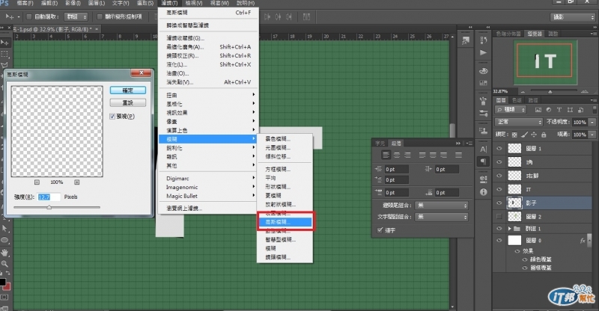Image resolution: width=599 pixels, height=311 pixels.
Task: Click the 重設 reset button
Action: (x=127, y=102)
